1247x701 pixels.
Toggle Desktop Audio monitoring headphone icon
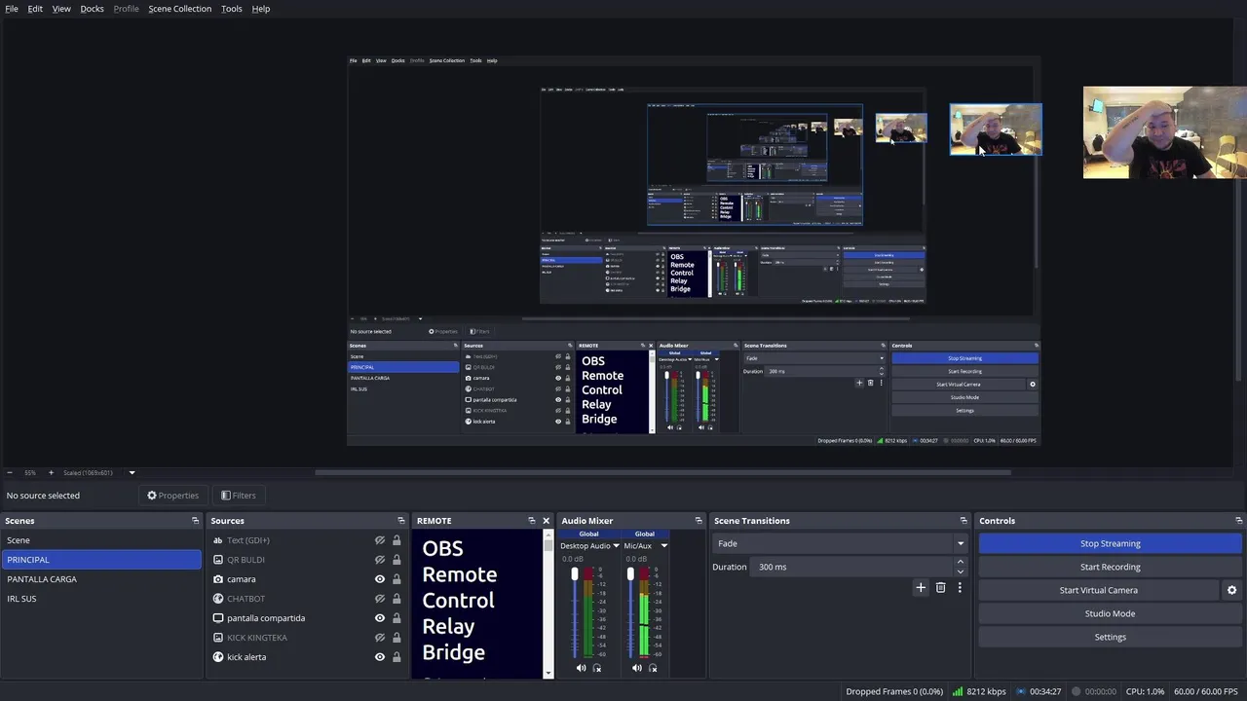[x=597, y=668]
